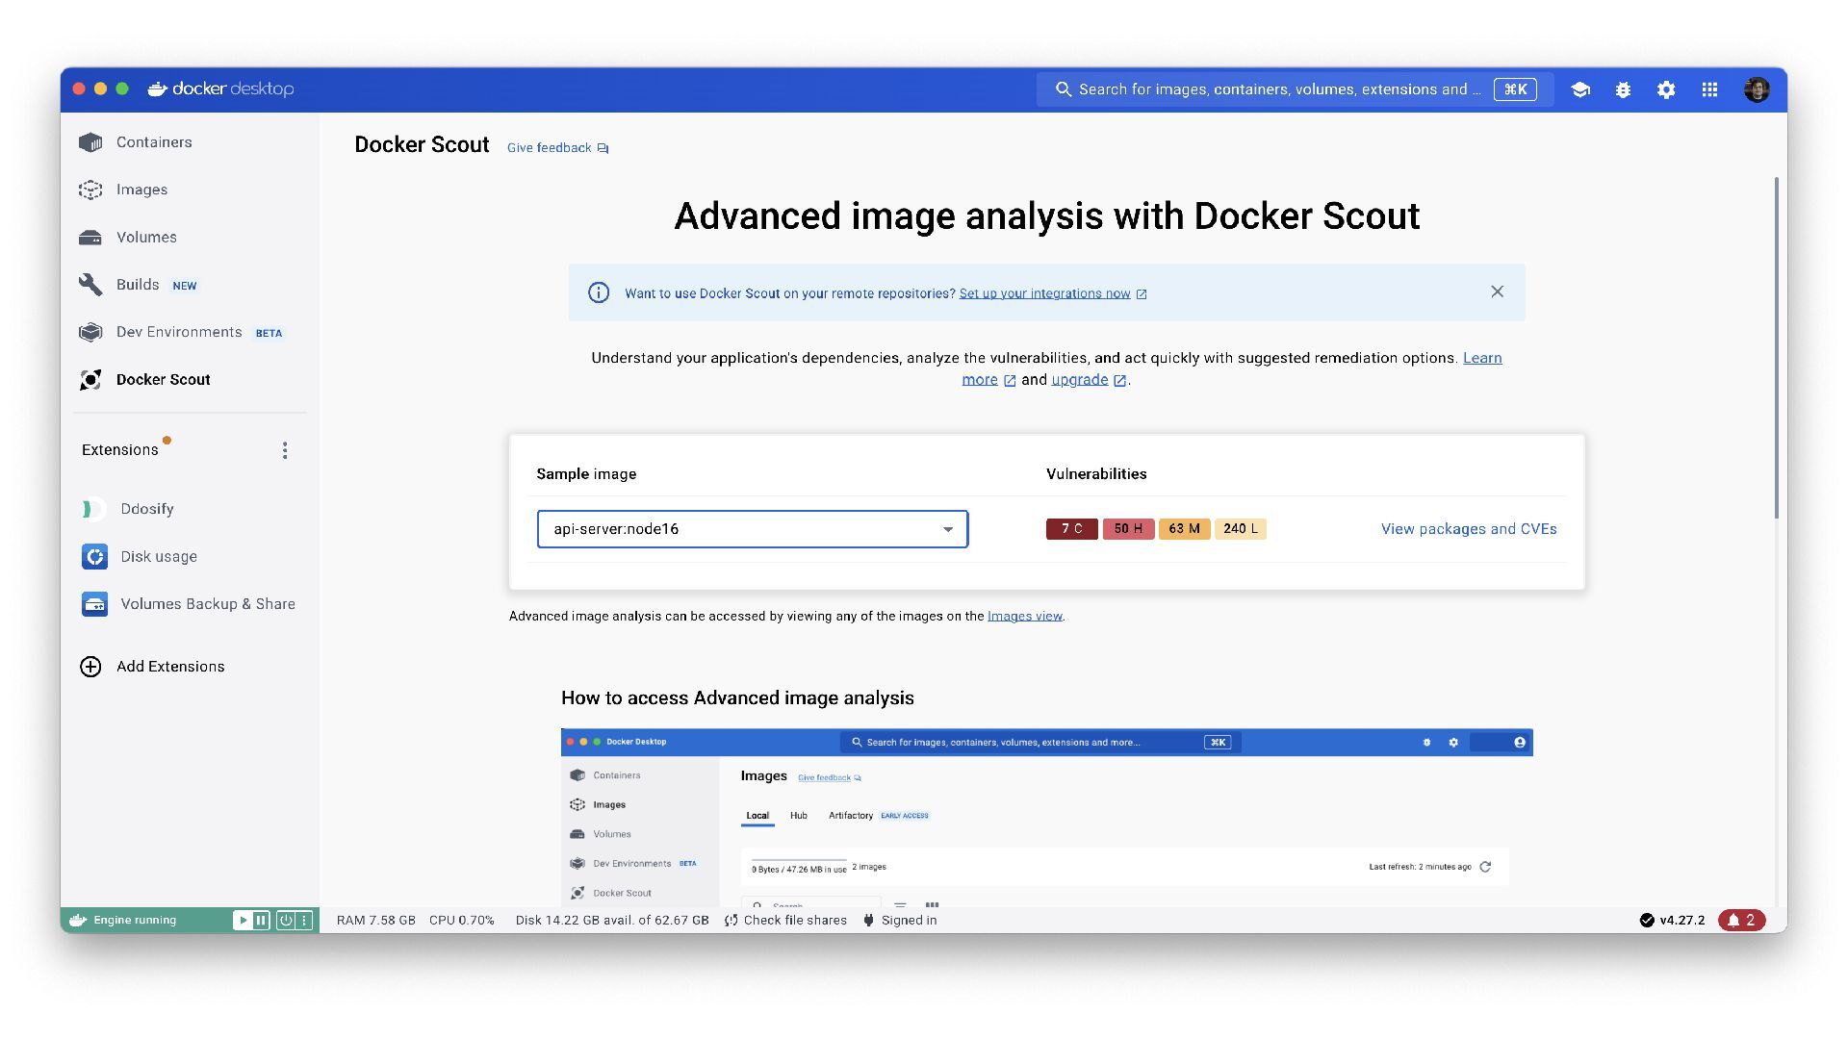Viewport: 1848px width, 1039px height.
Task: Open the Builds section
Action: [138, 285]
